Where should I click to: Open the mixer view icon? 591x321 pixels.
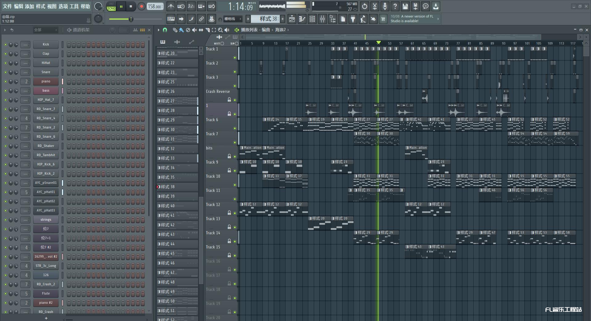(x=322, y=19)
